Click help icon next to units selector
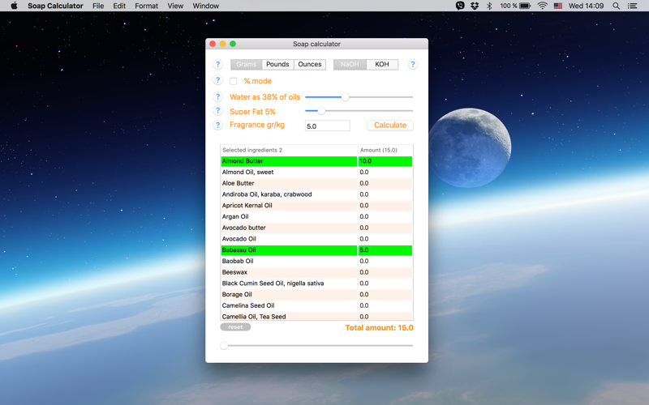 (x=217, y=65)
